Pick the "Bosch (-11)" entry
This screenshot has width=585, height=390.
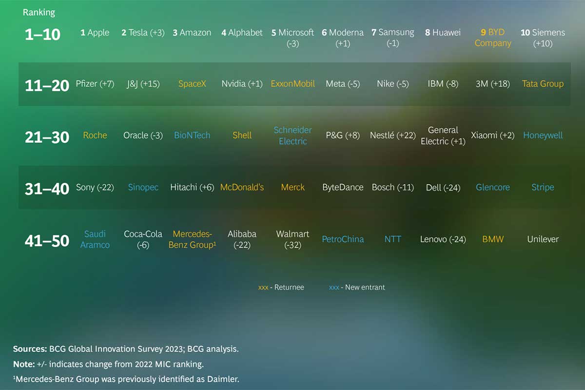coord(392,187)
